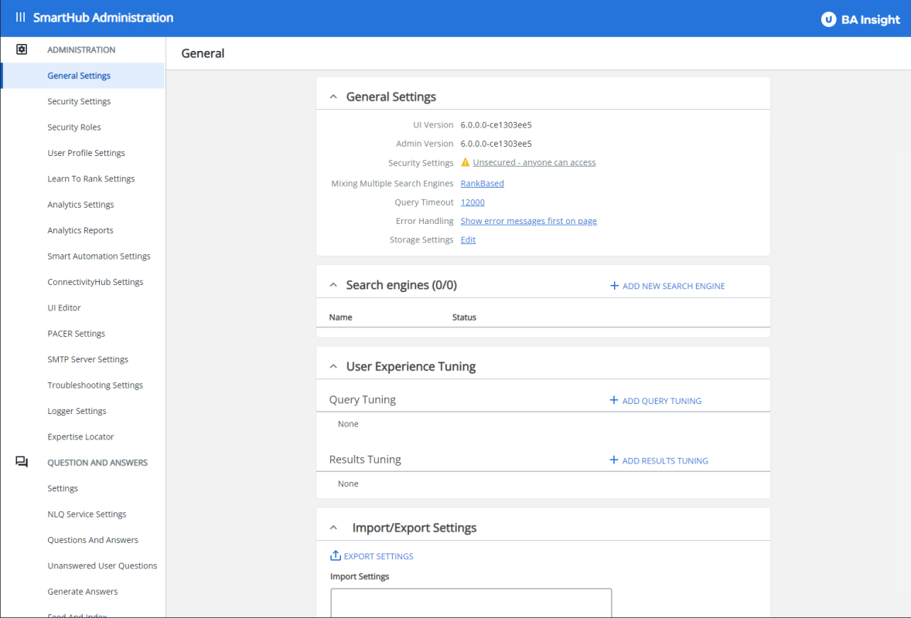The width and height of the screenshot is (911, 618).
Task: Click the Storage Settings Edit link
Action: 468,239
